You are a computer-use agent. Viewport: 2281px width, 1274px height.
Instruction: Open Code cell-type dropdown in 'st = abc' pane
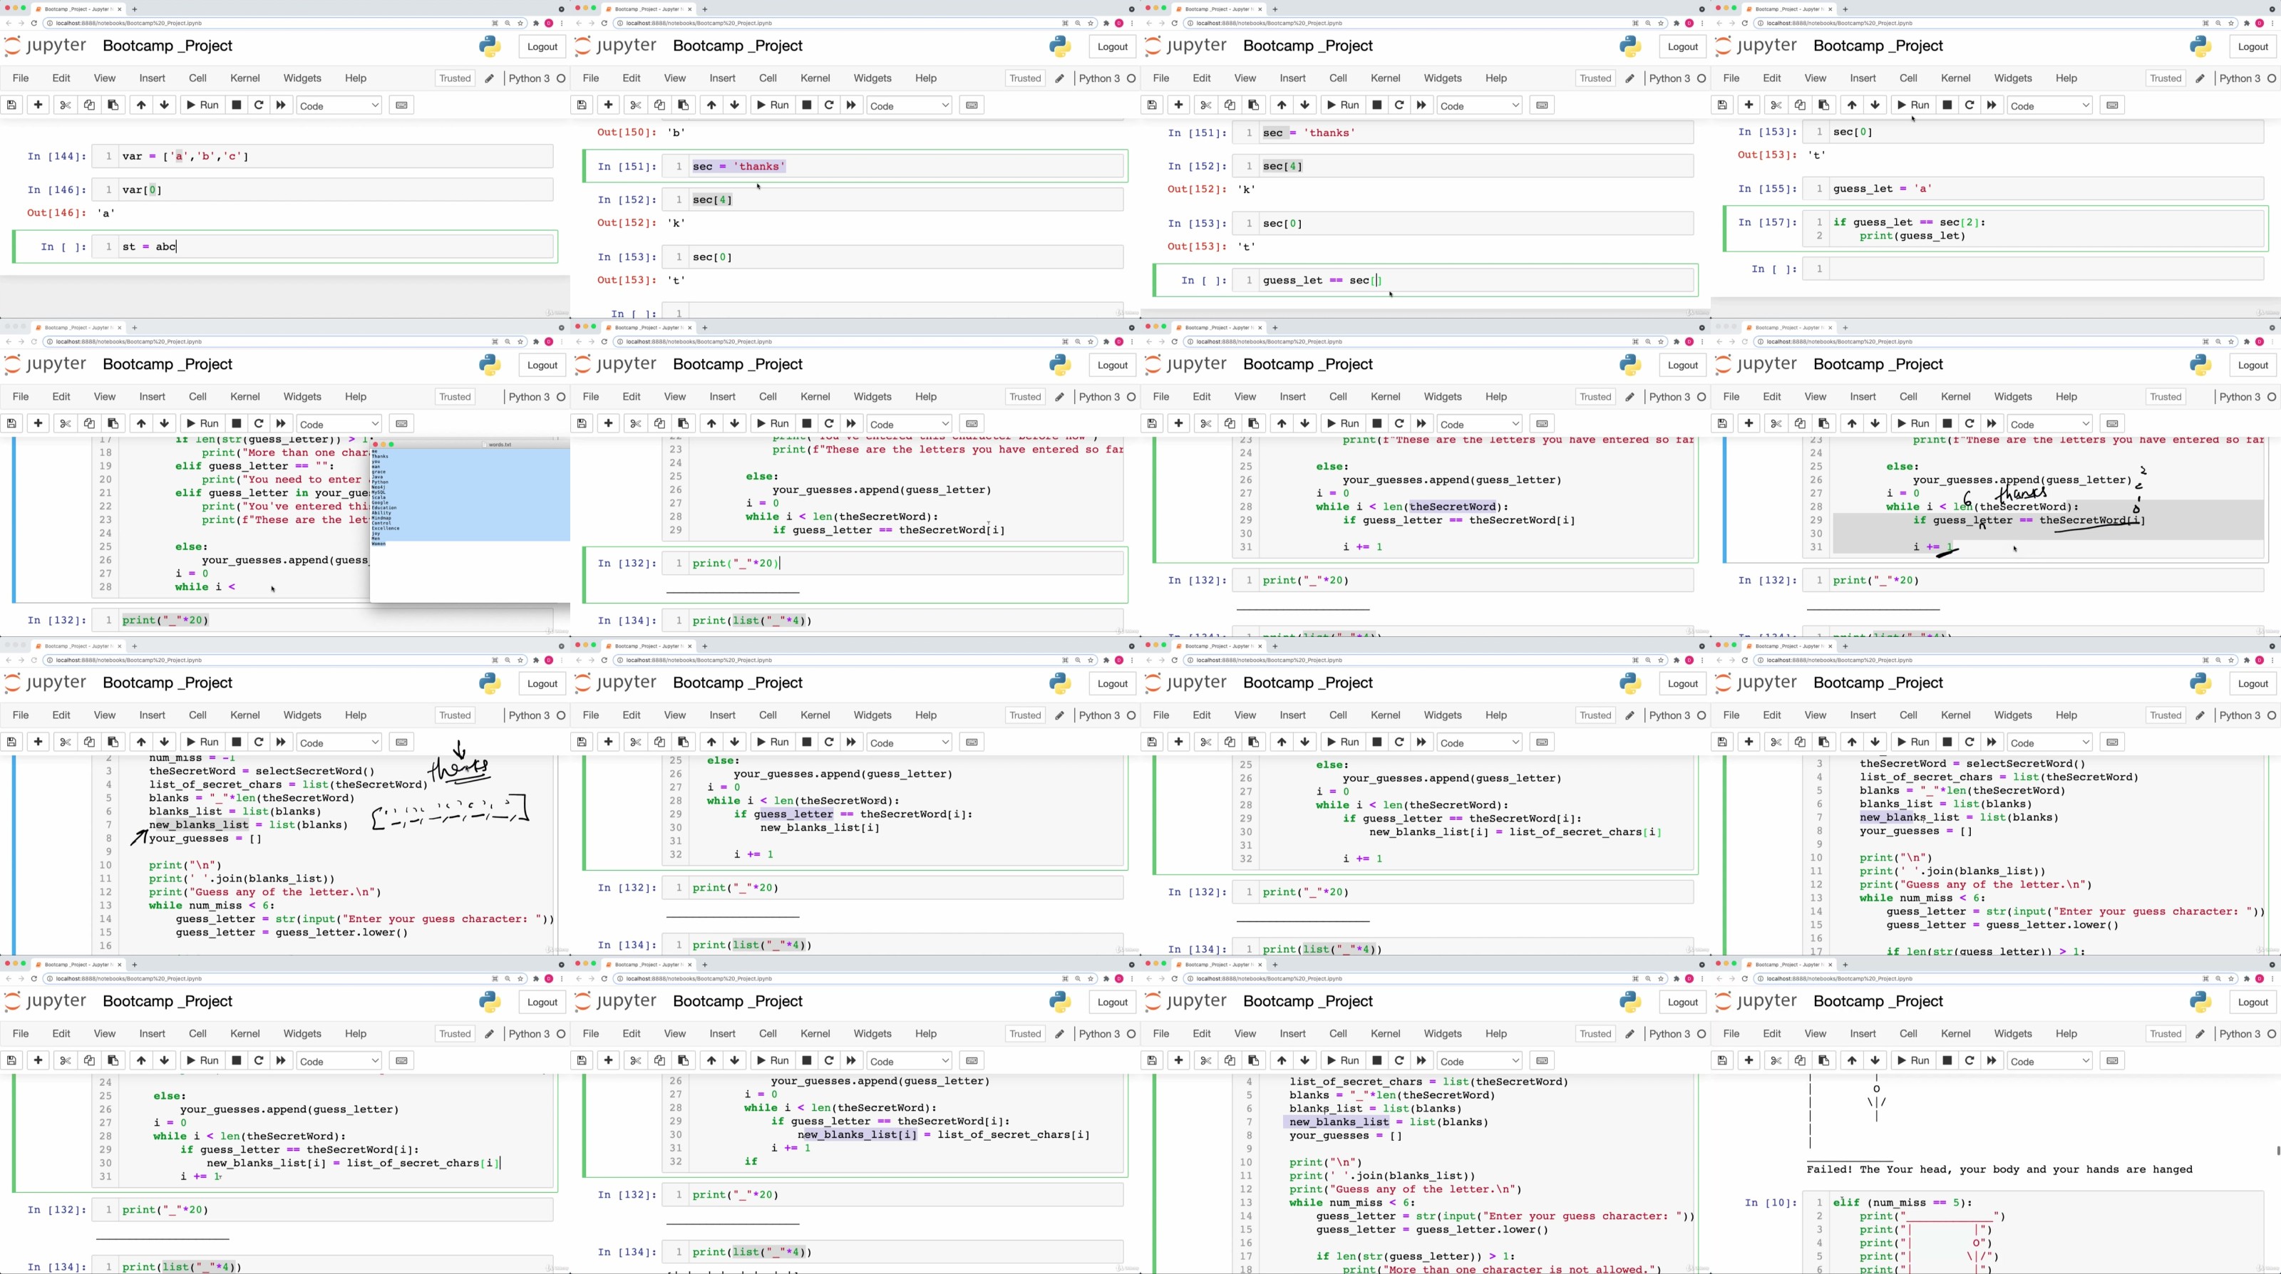pyautogui.click(x=339, y=105)
